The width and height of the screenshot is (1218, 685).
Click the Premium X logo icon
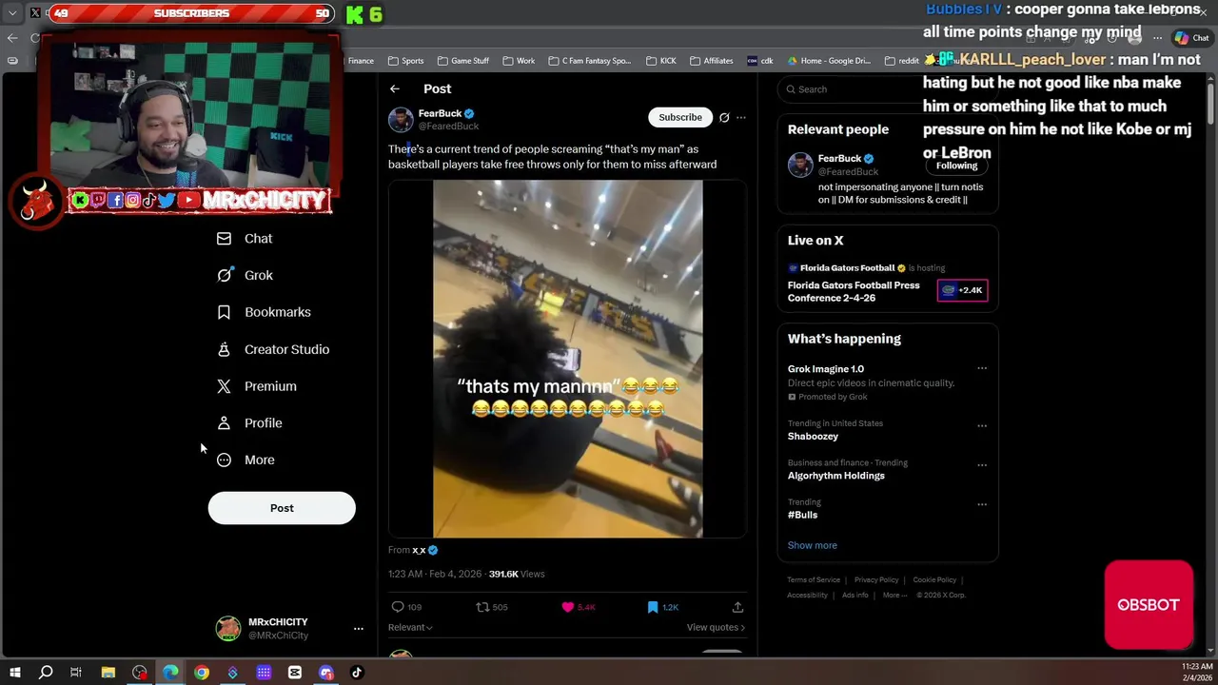[224, 386]
